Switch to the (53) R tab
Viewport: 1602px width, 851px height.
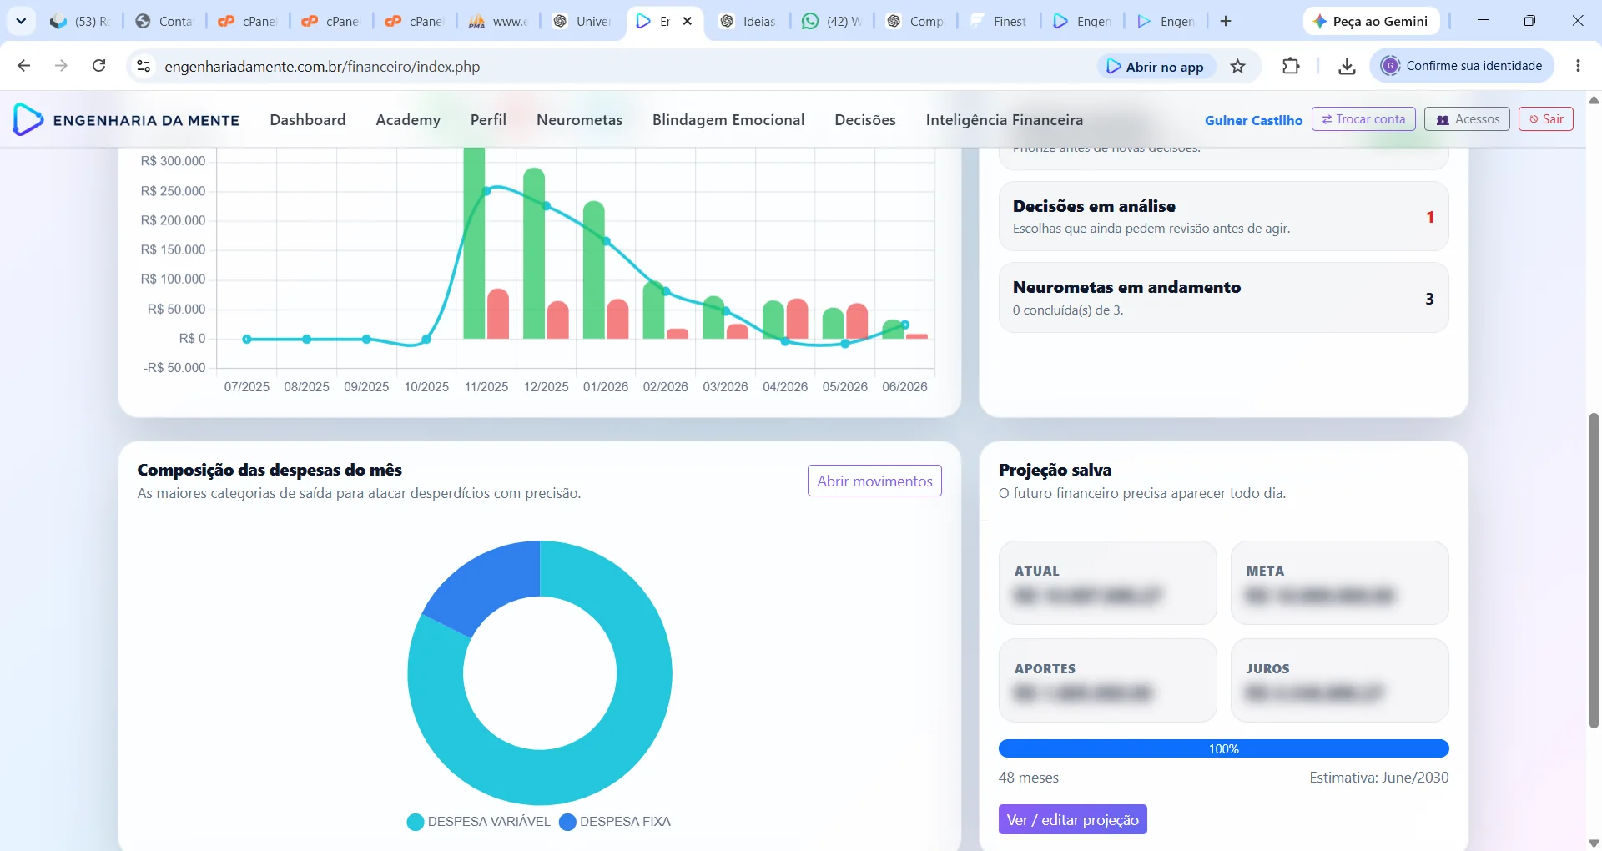click(80, 21)
